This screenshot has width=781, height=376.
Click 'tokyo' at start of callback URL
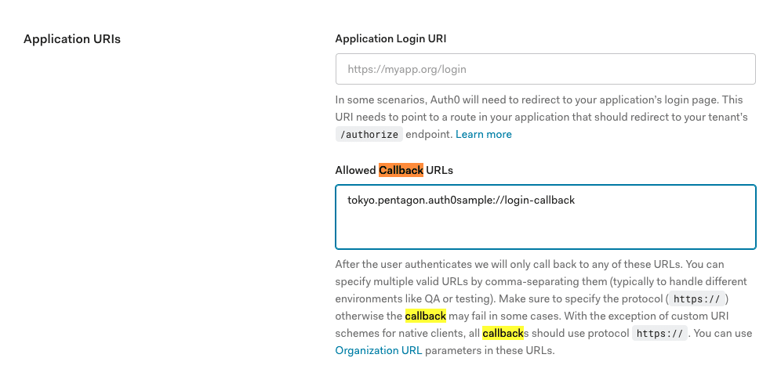361,201
